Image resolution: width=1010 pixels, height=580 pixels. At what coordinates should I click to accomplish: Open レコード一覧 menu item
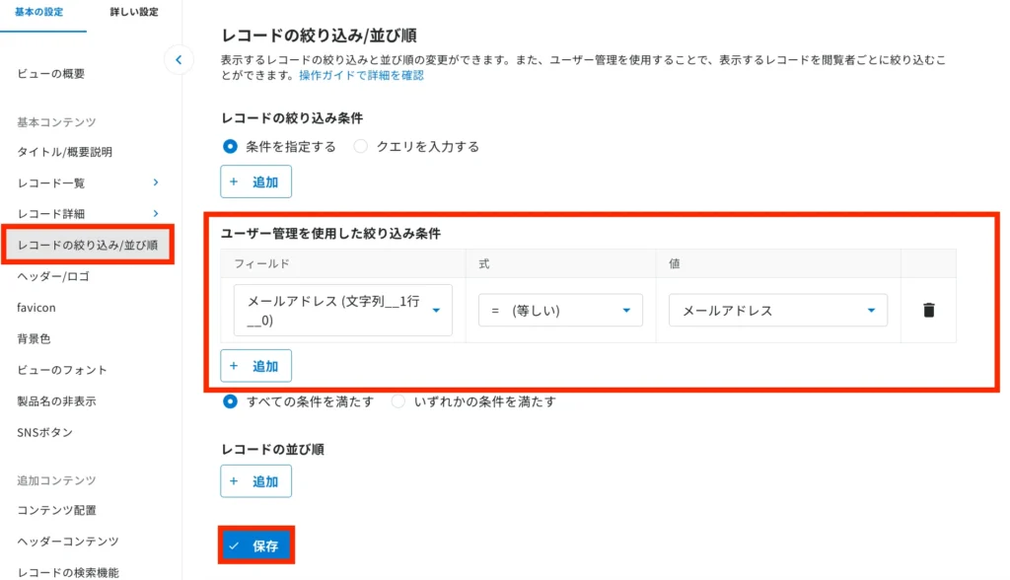pyautogui.click(x=51, y=183)
